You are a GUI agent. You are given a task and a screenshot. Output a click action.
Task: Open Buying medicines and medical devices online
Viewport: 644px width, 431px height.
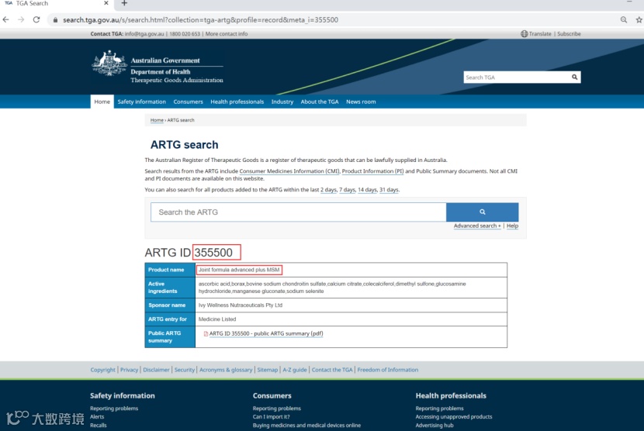click(x=306, y=426)
